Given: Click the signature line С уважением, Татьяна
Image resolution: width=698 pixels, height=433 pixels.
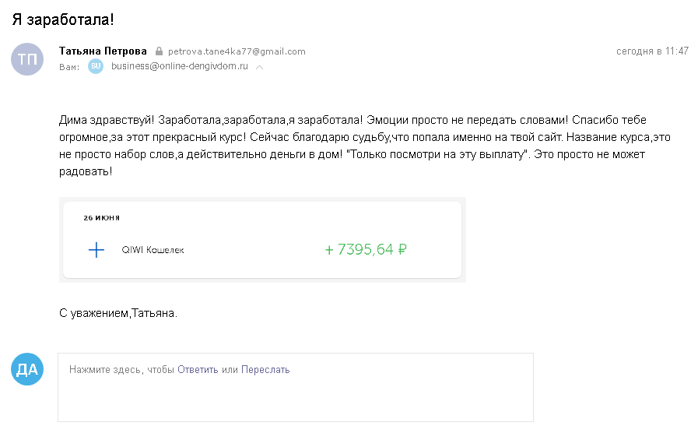Looking at the screenshot, I should 118,313.
